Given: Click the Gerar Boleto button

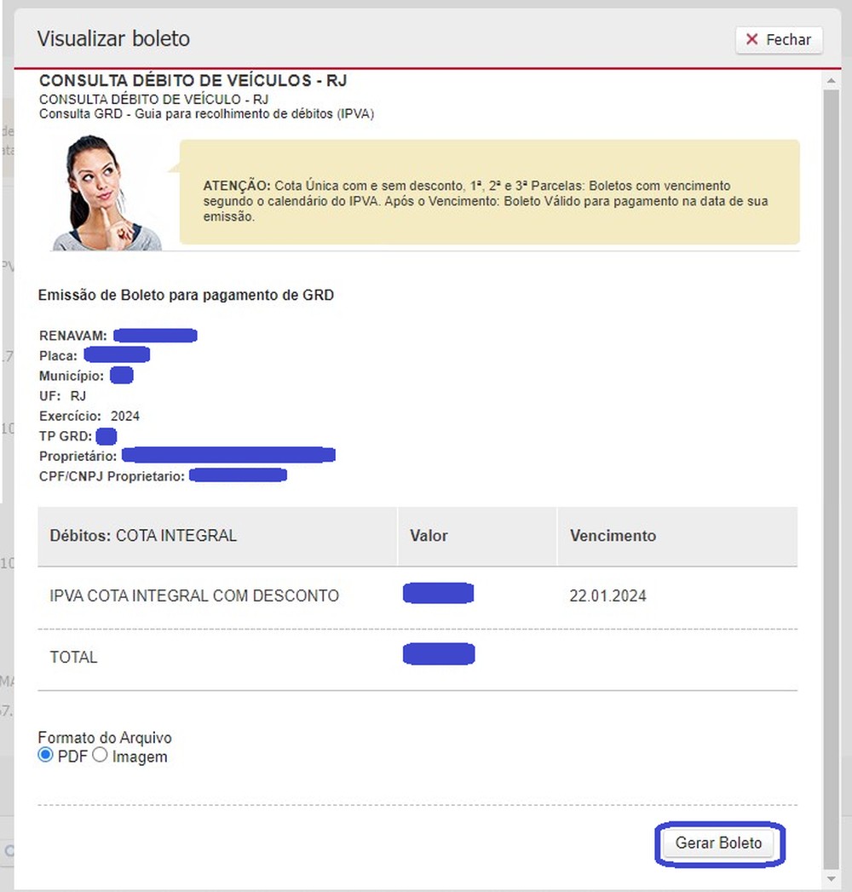Looking at the screenshot, I should [718, 843].
